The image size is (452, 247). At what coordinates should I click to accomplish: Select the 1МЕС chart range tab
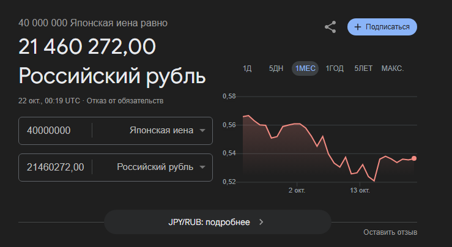305,68
